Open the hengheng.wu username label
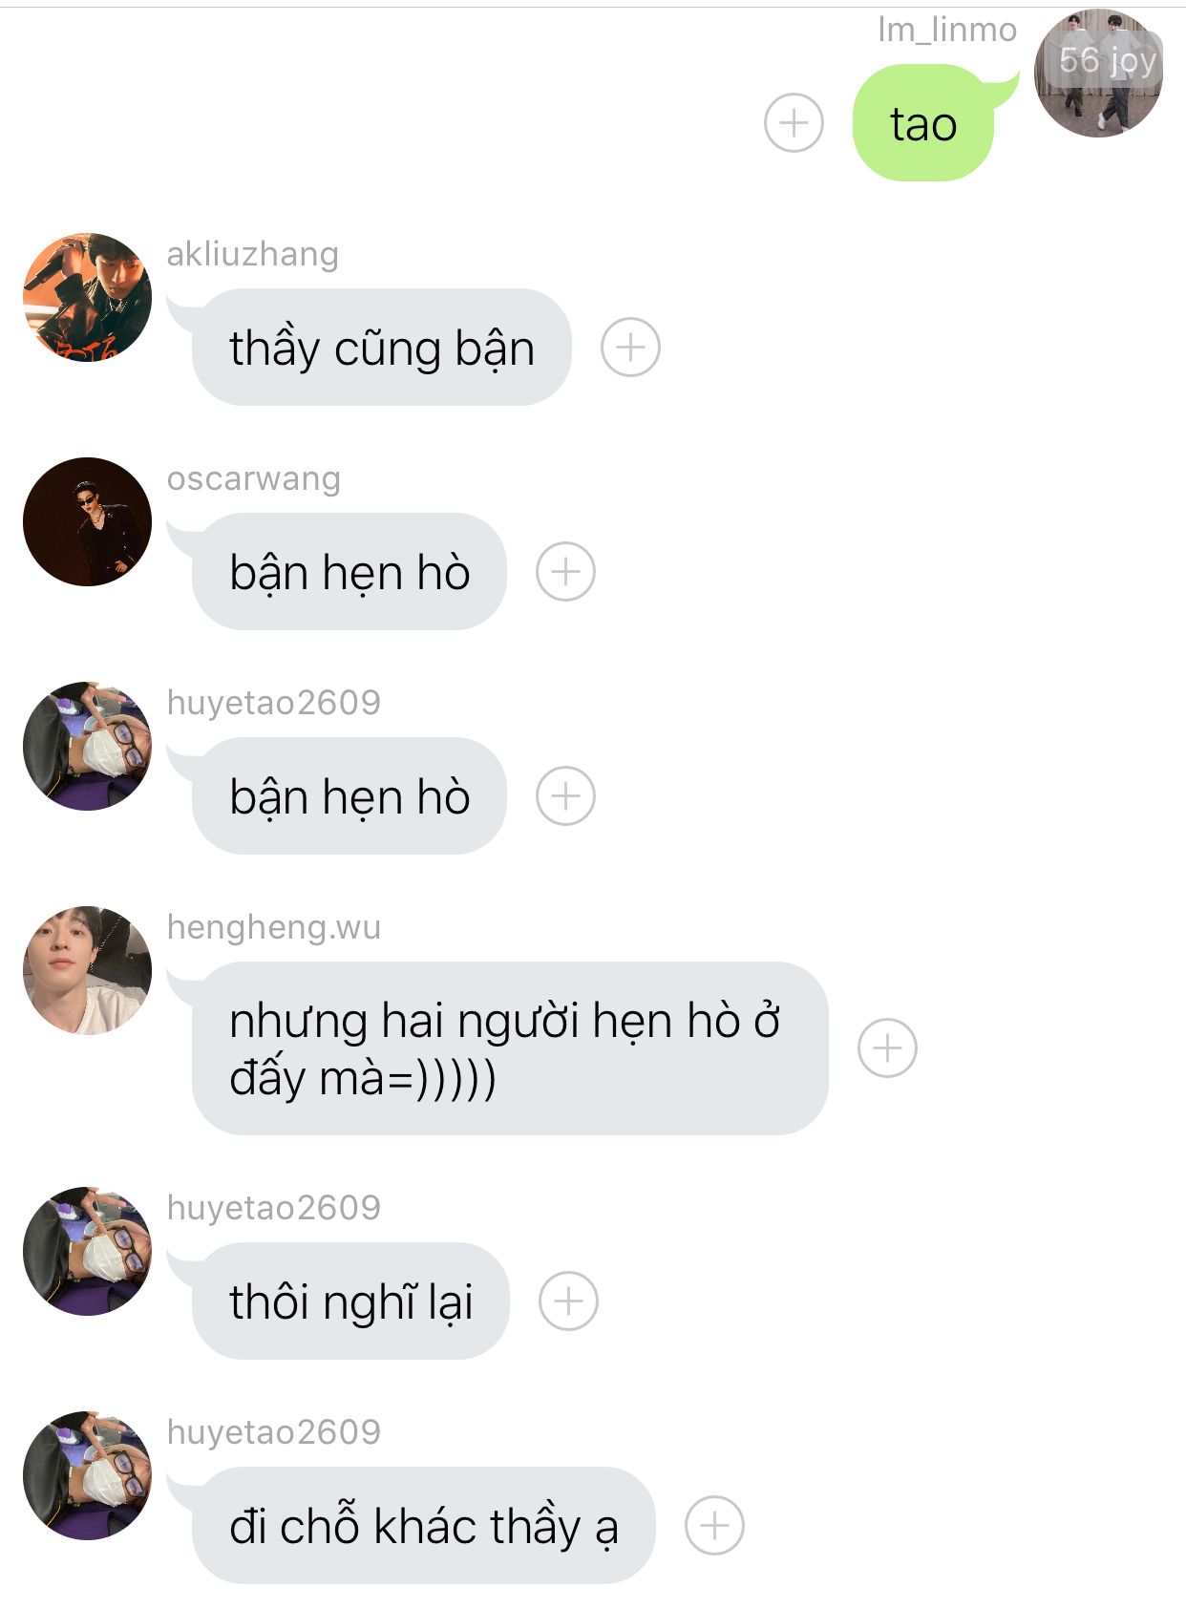Screen dimensions: 1186x1608 pyautogui.click(x=274, y=927)
